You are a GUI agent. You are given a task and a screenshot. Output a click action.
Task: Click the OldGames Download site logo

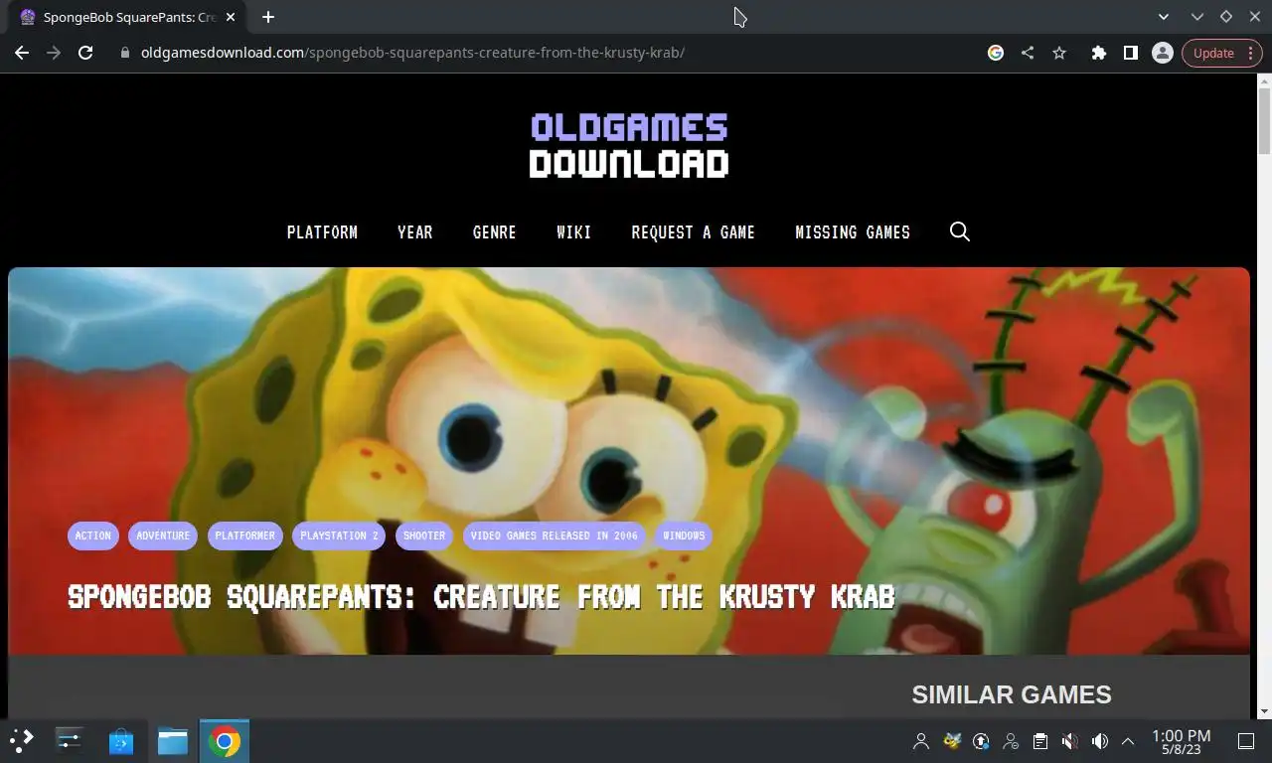[x=629, y=145]
